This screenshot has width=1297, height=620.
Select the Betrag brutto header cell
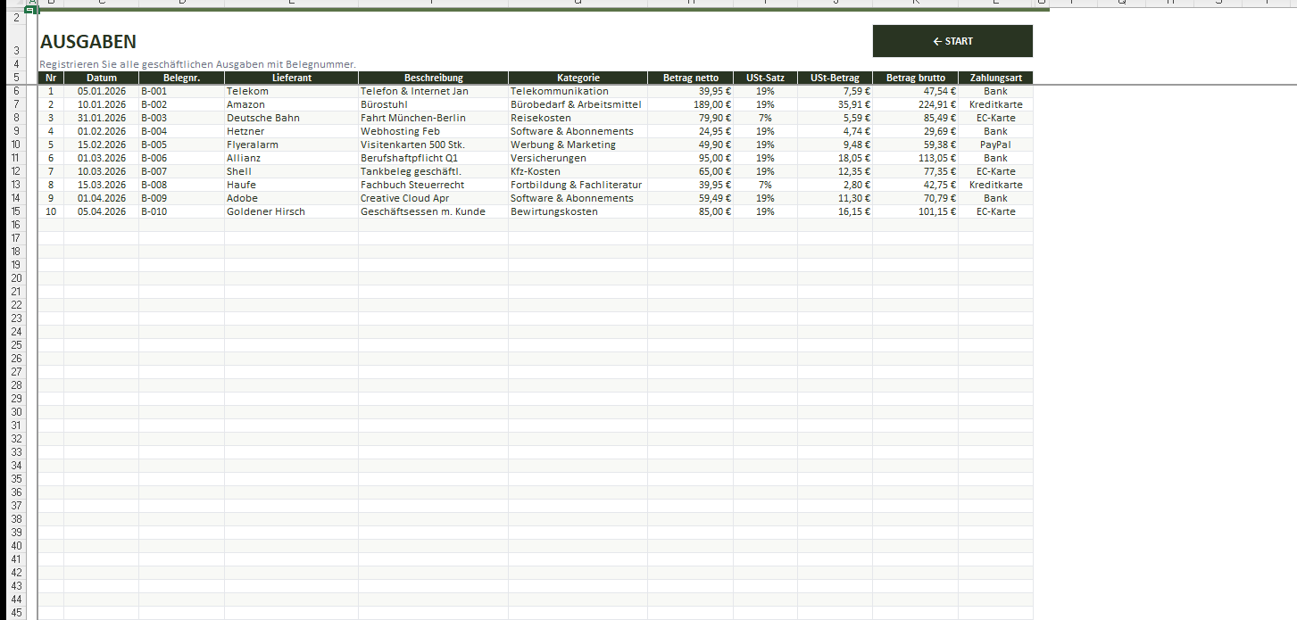click(915, 78)
